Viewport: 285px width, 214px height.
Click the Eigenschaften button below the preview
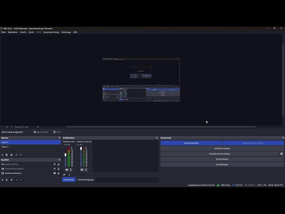coord(41,132)
